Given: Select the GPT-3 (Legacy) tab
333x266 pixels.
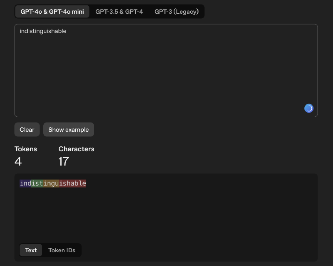Looking at the screenshot, I should (176, 12).
